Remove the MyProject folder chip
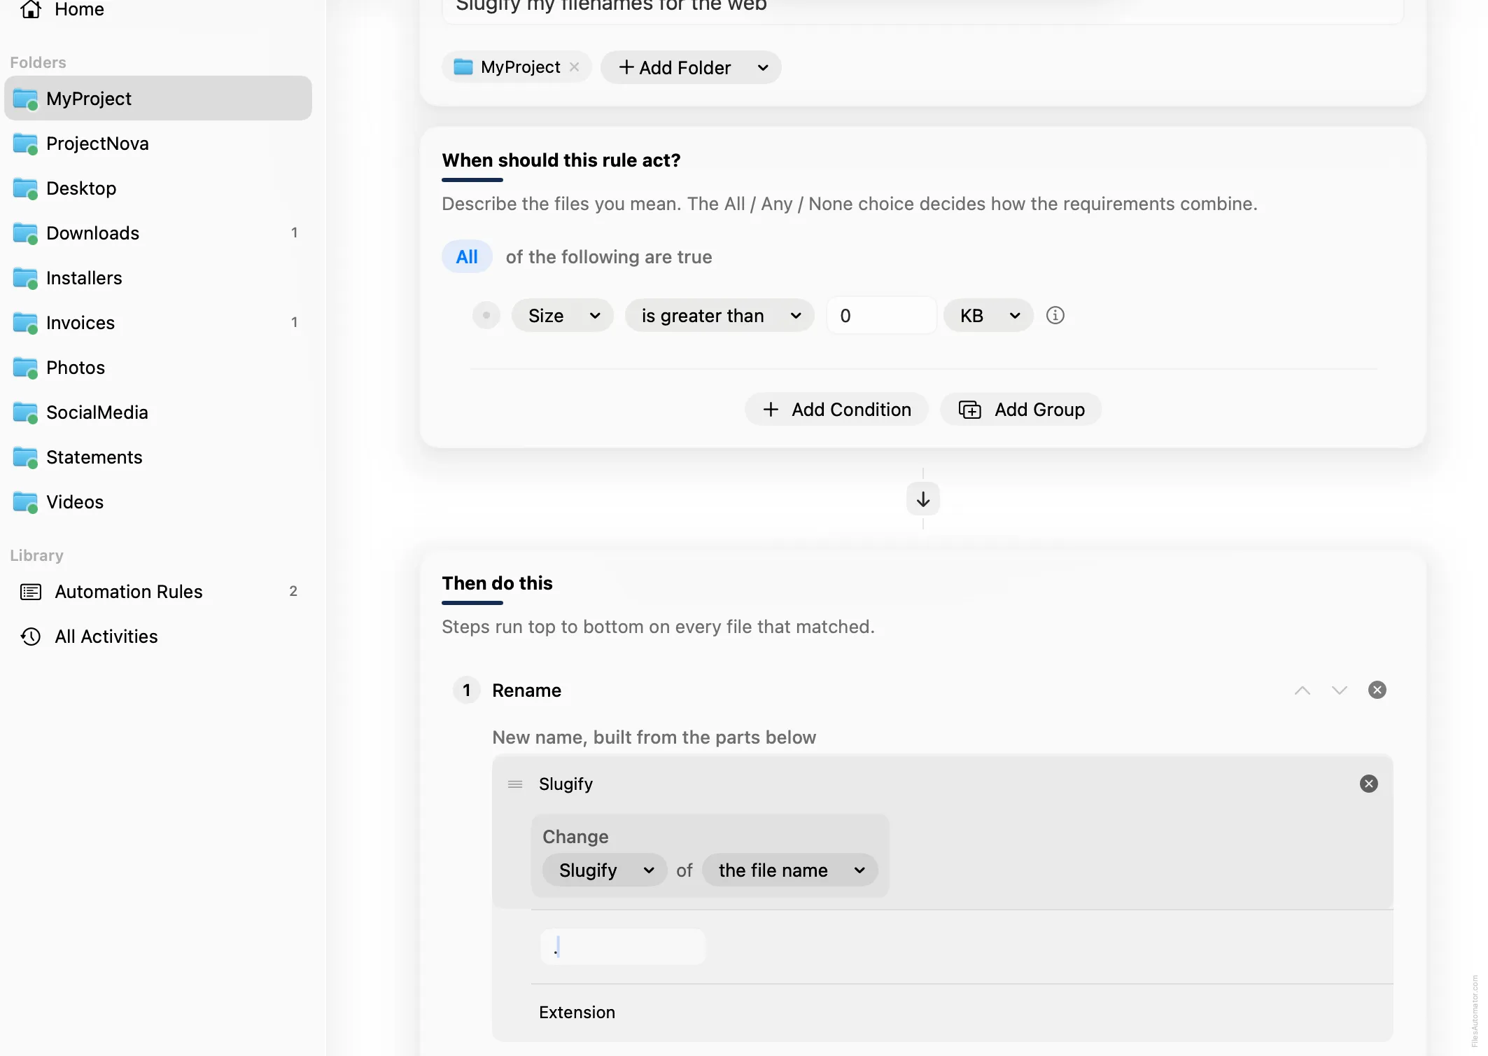The height and width of the screenshot is (1056, 1488). pos(574,67)
